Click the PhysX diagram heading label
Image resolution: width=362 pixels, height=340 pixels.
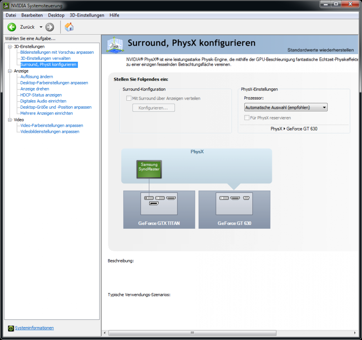pos(197,151)
